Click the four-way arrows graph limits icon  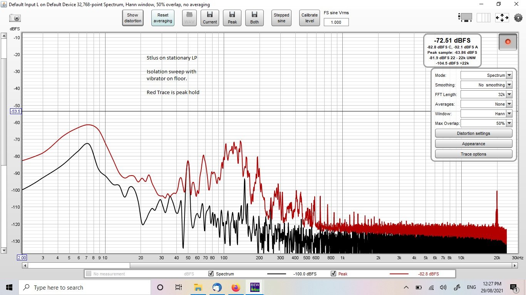coord(502,18)
